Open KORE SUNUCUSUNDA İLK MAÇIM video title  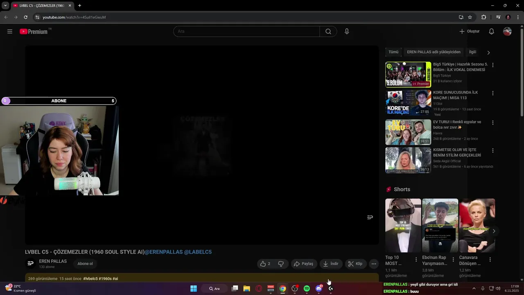point(455,95)
